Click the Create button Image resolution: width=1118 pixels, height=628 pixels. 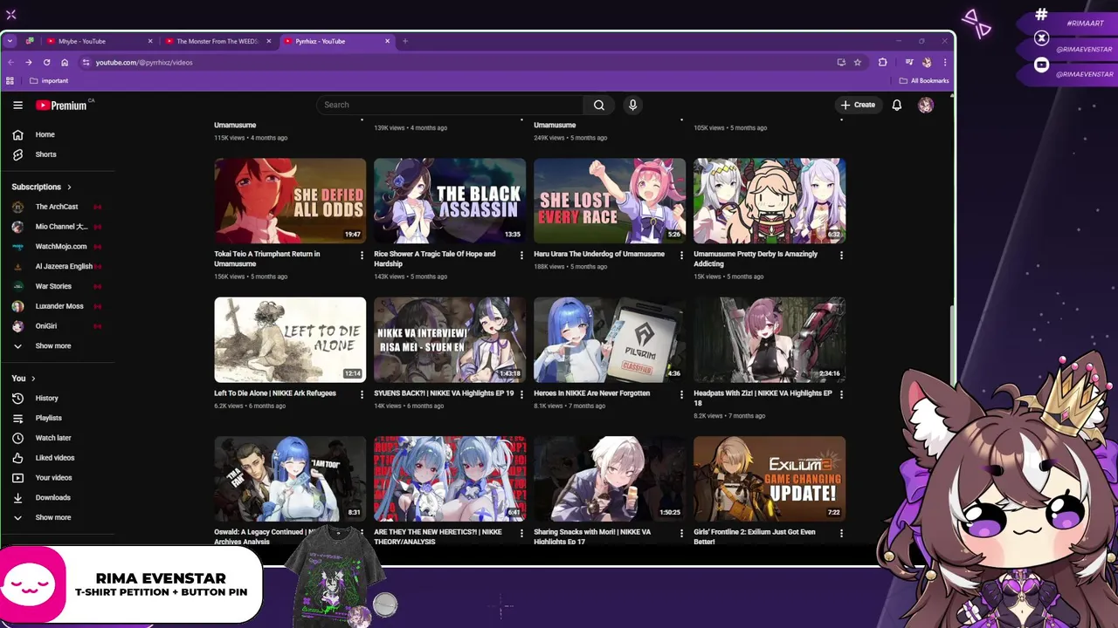(x=858, y=106)
